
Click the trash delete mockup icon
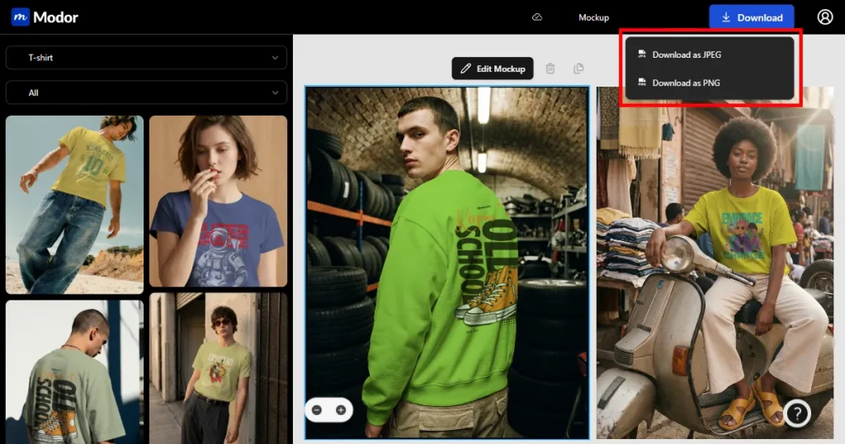coord(550,68)
